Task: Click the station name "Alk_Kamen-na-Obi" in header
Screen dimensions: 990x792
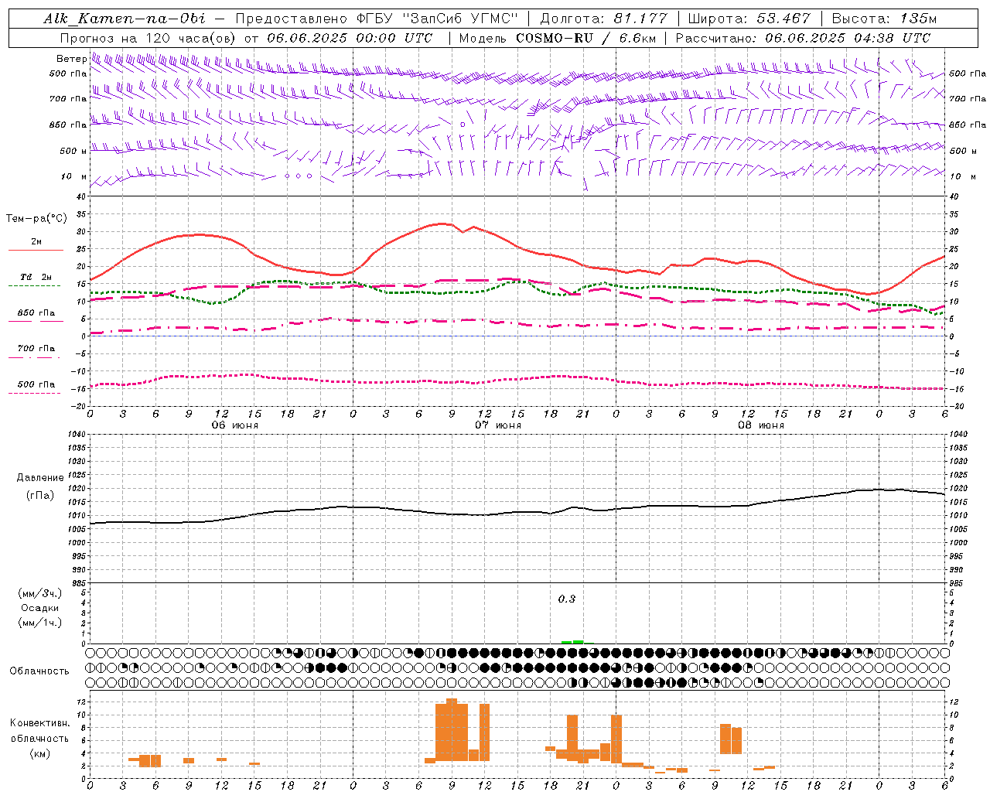Action: (125, 19)
